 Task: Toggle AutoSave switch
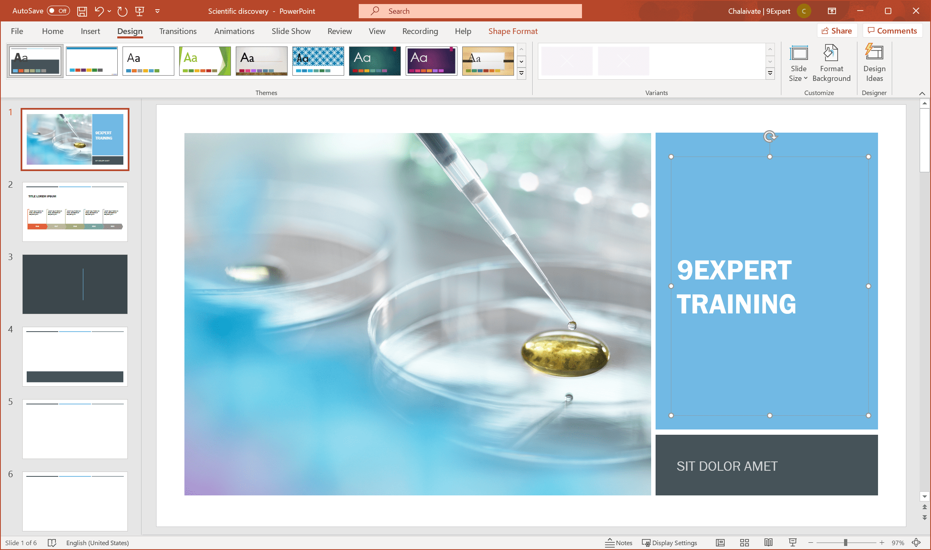[58, 11]
